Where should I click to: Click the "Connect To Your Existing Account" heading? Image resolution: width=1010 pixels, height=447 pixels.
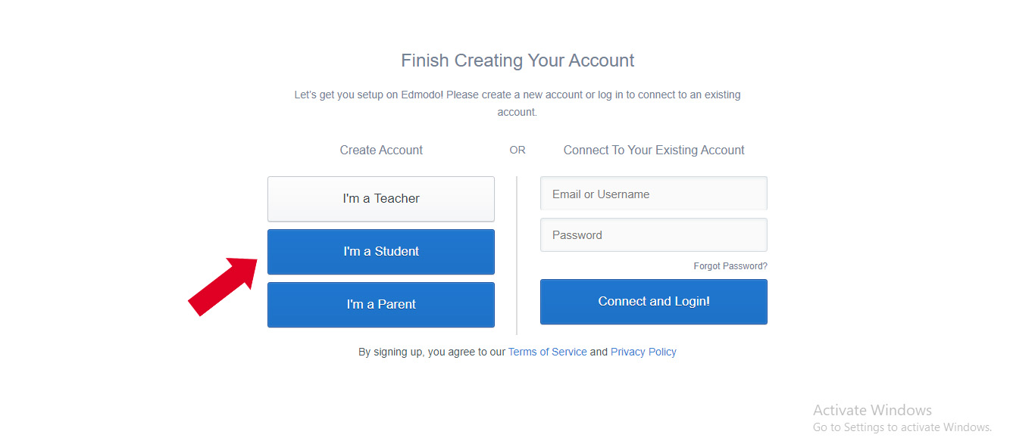[653, 150]
